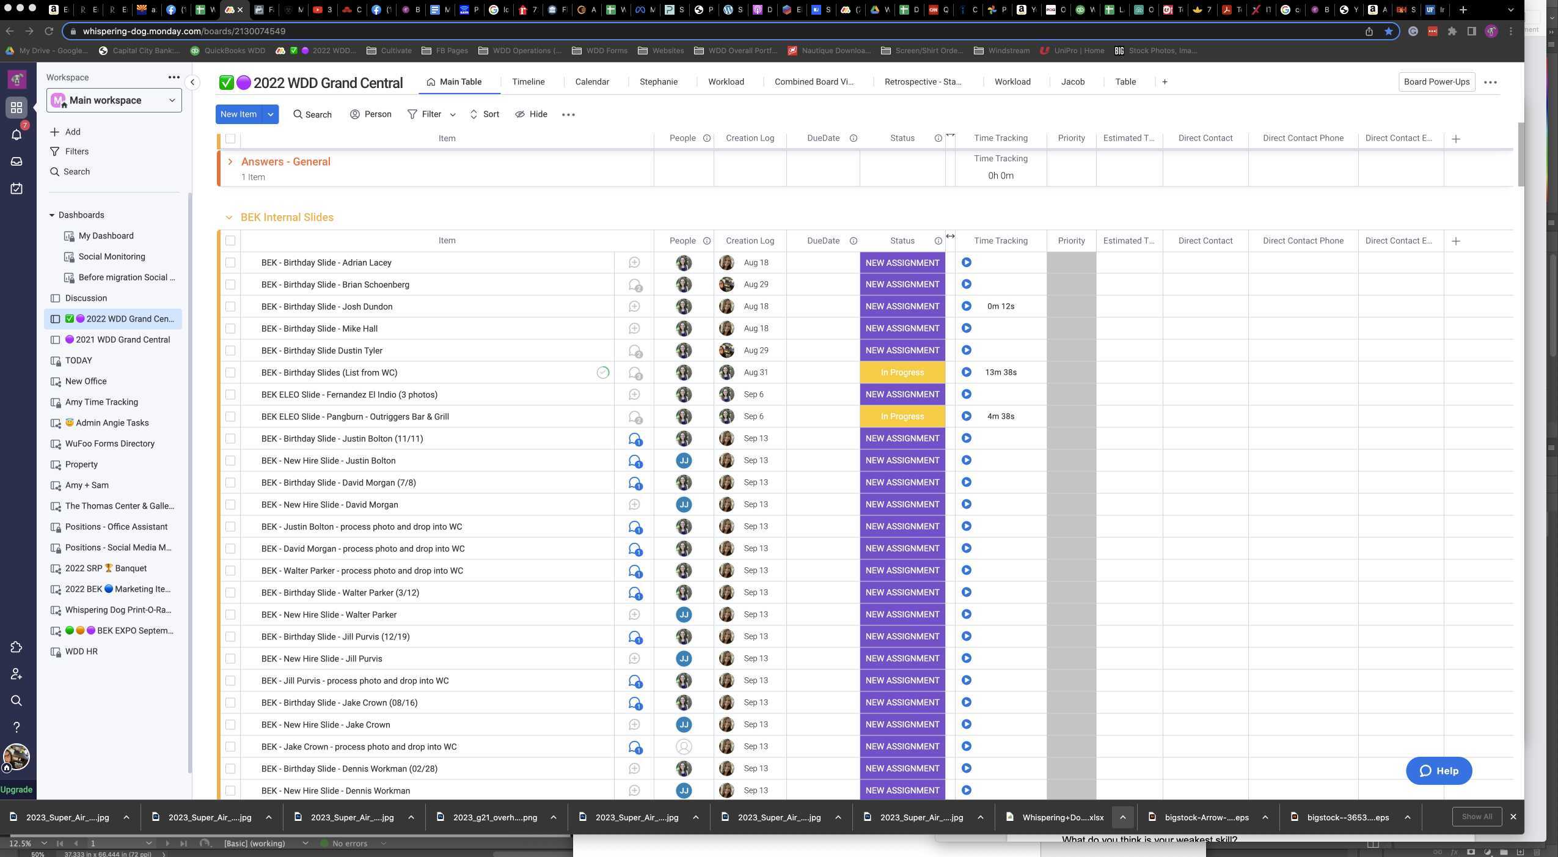Tick checkbox for Pangburn Outriggers slide row

pyautogui.click(x=230, y=417)
